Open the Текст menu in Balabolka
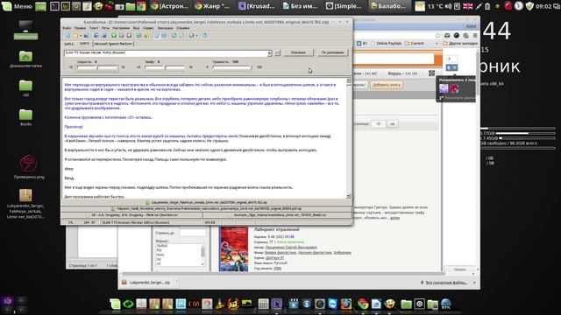561x315 pixels. 94,28
